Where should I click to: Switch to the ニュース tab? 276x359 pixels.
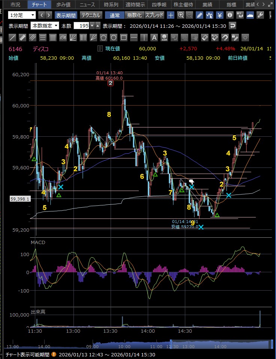[x=87, y=5]
